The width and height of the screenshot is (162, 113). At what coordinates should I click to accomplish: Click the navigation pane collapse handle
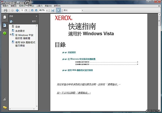(39, 62)
